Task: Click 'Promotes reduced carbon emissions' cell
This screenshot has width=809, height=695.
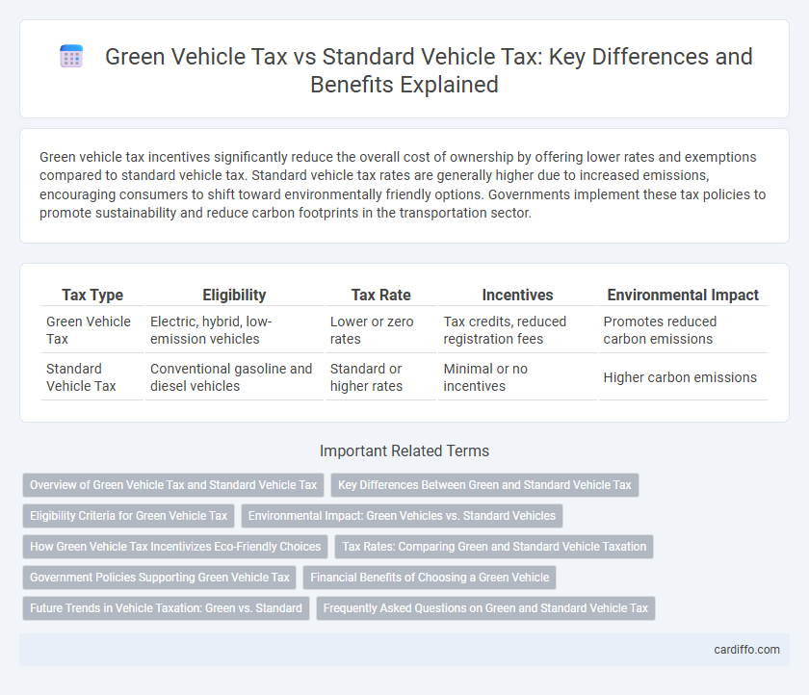Action: 683,330
